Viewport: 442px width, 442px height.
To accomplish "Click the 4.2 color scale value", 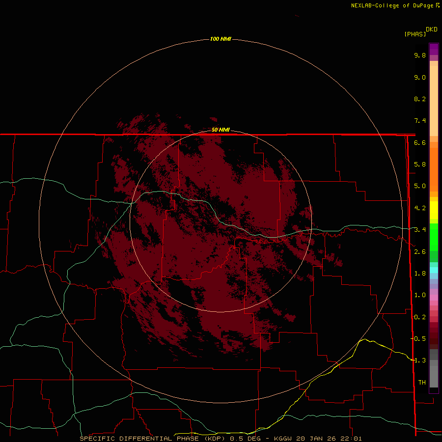I will coord(420,208).
